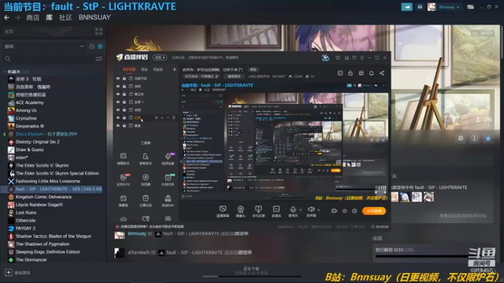This screenshot has height=283, width=504.
Task: Open the 弹幕秀 tool
Action: pyautogui.click(x=123, y=201)
